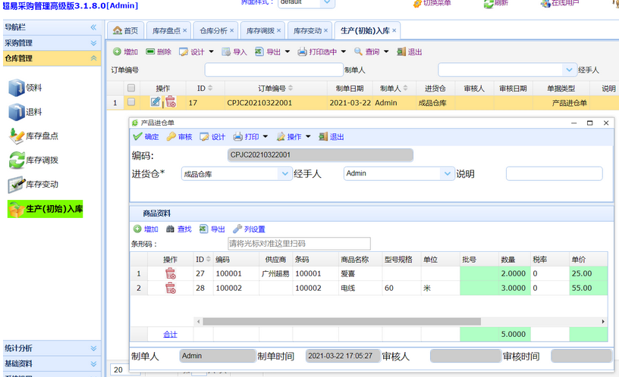The image size is (619, 377).
Task: Click the 增加 button in main toolbar
Action: (125, 51)
